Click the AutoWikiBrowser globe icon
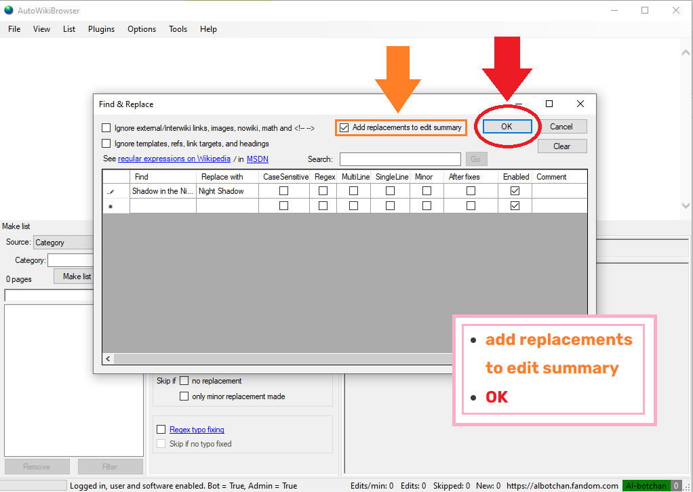Viewport: 693px width, 492px height. 9,9
